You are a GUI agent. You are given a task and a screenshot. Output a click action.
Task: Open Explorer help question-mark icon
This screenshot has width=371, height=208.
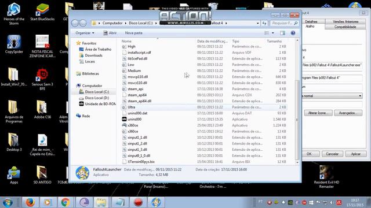tap(293, 33)
